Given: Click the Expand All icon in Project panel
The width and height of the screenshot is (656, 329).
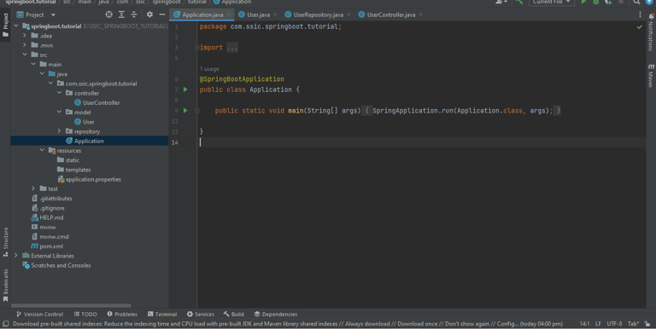Looking at the screenshot, I should tap(121, 14).
